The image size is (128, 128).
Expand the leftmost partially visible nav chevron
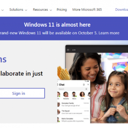2,10
